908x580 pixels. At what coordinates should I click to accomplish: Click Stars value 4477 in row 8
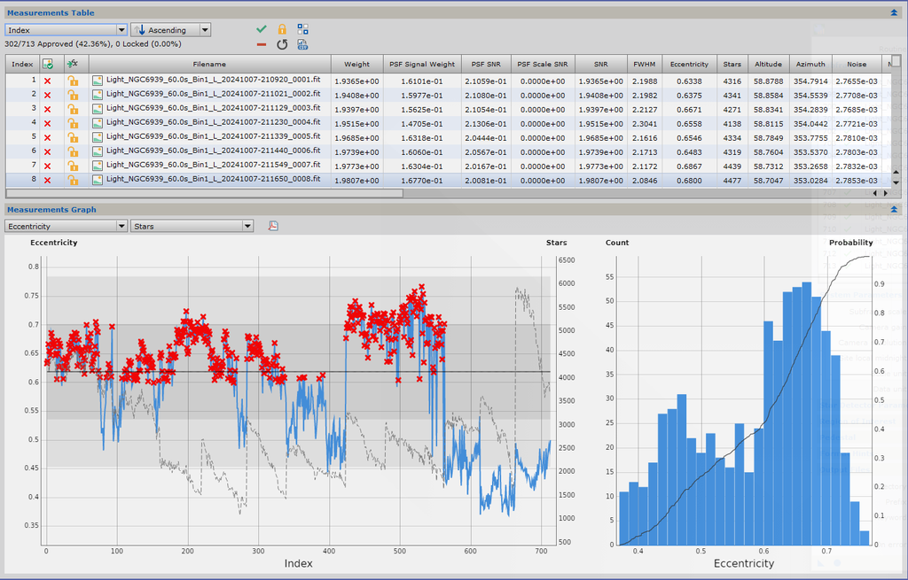tap(732, 181)
